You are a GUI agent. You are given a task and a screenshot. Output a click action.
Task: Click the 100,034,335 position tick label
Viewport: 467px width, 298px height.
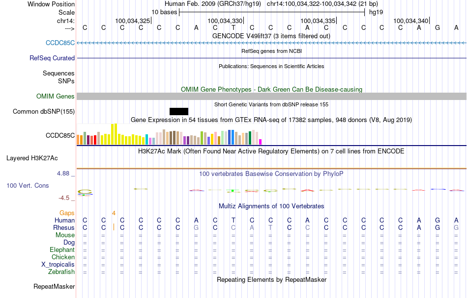pos(318,21)
